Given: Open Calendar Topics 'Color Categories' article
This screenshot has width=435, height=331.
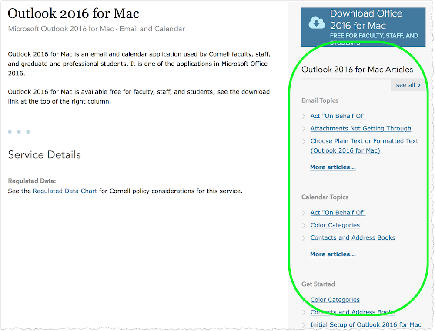Looking at the screenshot, I should point(335,225).
